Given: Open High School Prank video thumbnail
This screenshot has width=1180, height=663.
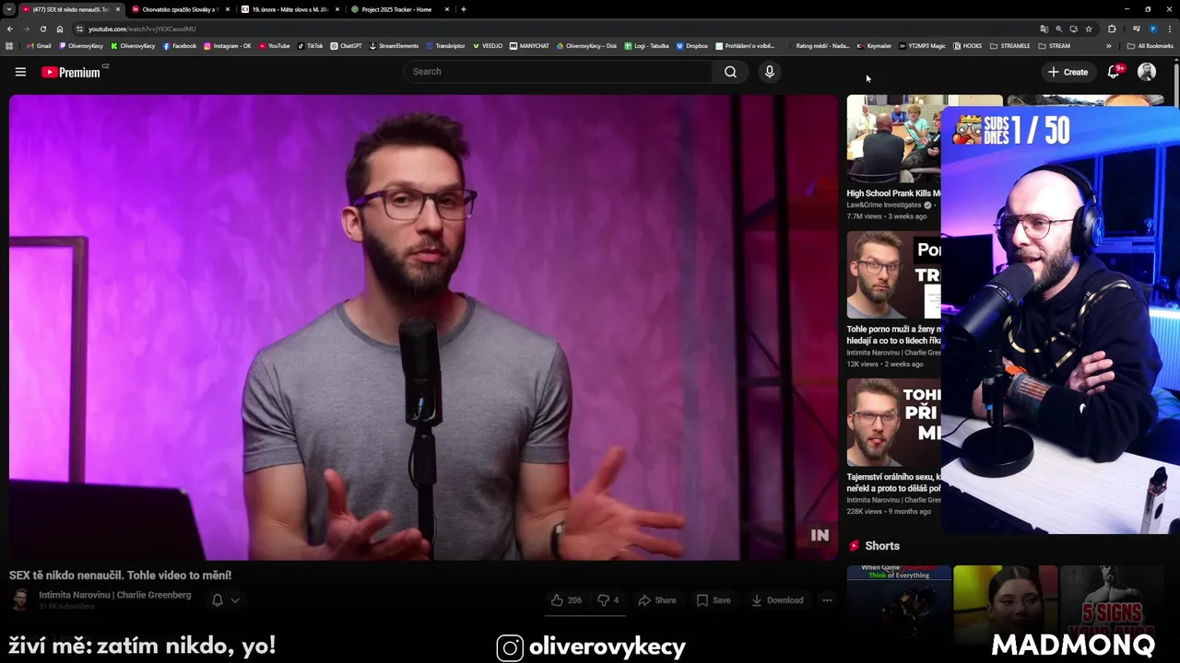Looking at the screenshot, I should (894, 138).
